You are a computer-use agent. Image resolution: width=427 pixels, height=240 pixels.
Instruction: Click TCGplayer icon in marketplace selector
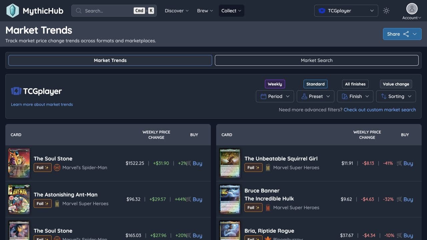(x=322, y=11)
